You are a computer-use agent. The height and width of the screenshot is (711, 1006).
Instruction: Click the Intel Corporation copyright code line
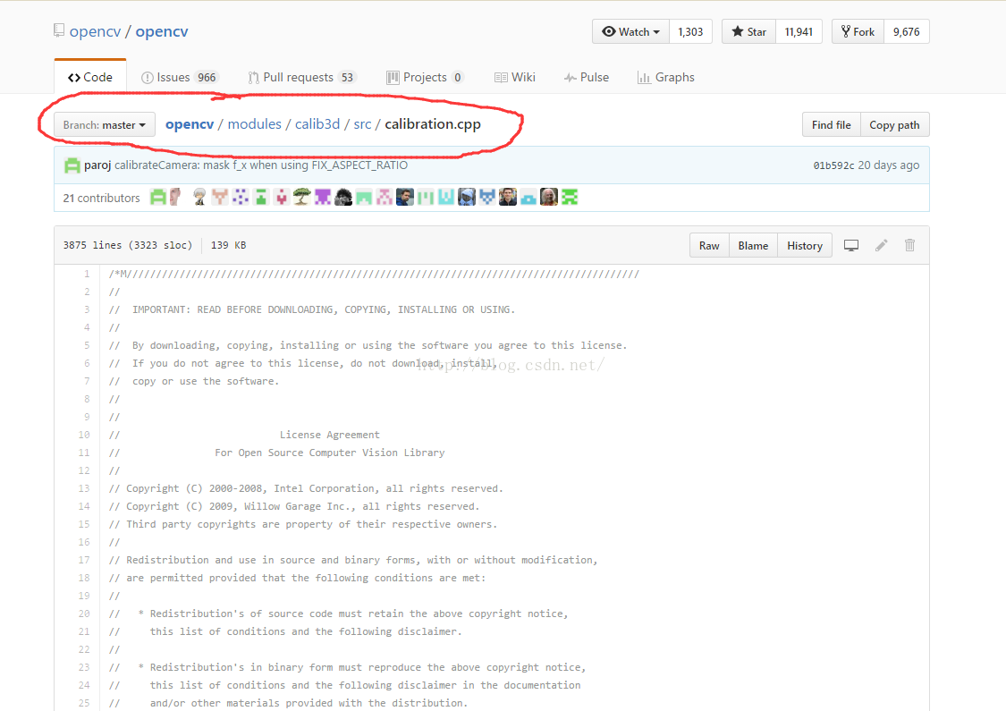(x=306, y=488)
